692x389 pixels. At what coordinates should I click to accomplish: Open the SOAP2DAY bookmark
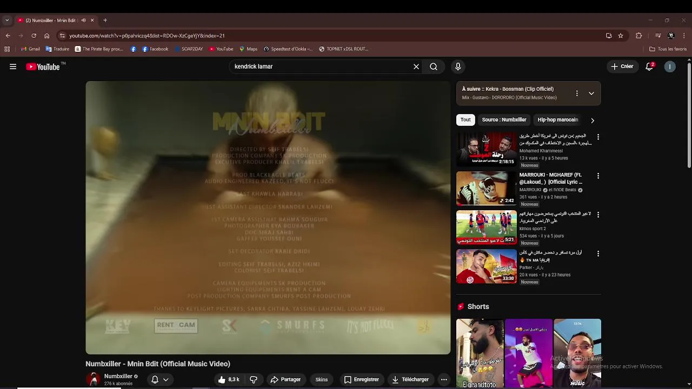189,49
